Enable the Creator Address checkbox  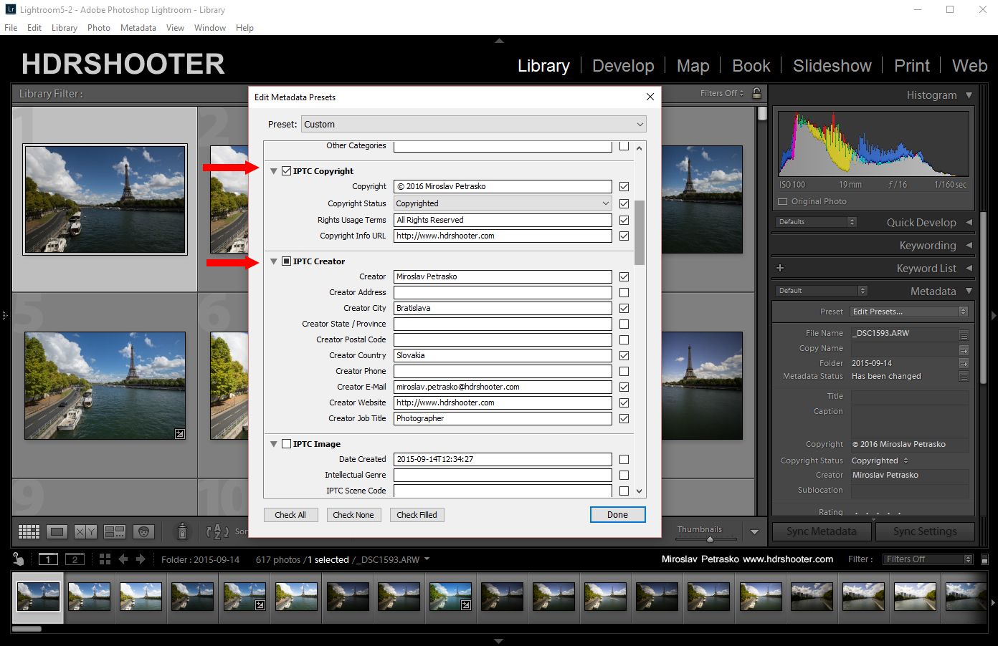(624, 292)
